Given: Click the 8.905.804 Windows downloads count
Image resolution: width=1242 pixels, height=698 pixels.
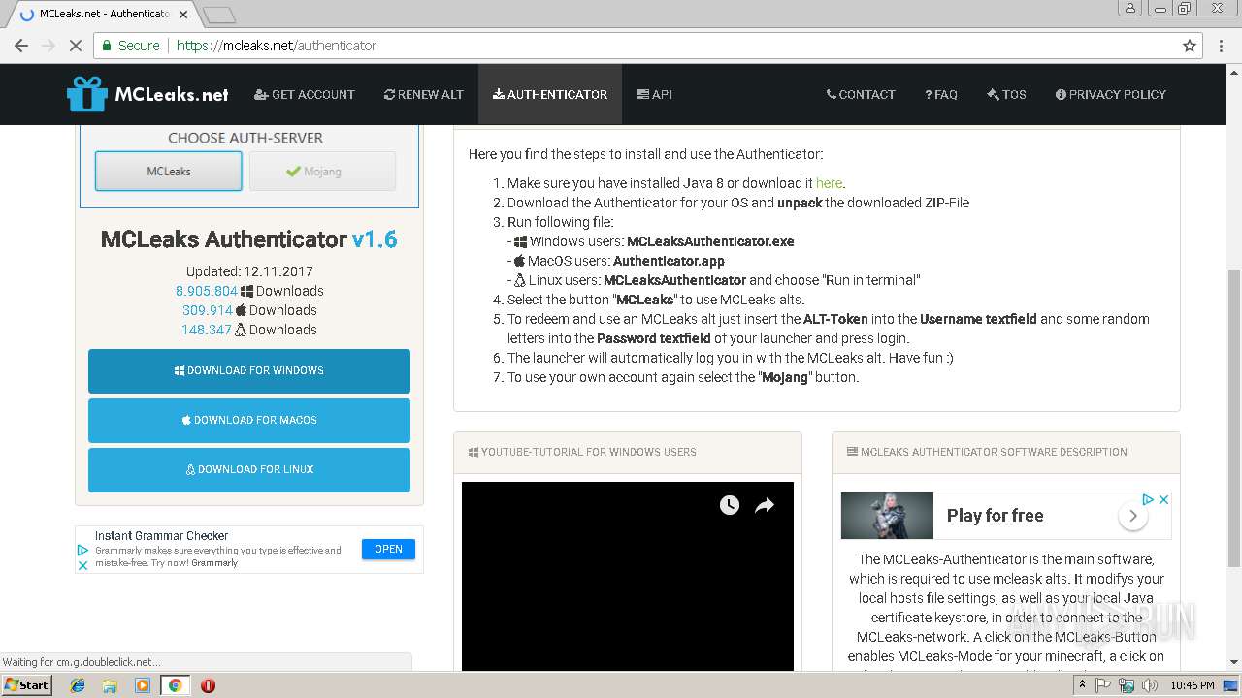Looking at the screenshot, I should (206, 291).
